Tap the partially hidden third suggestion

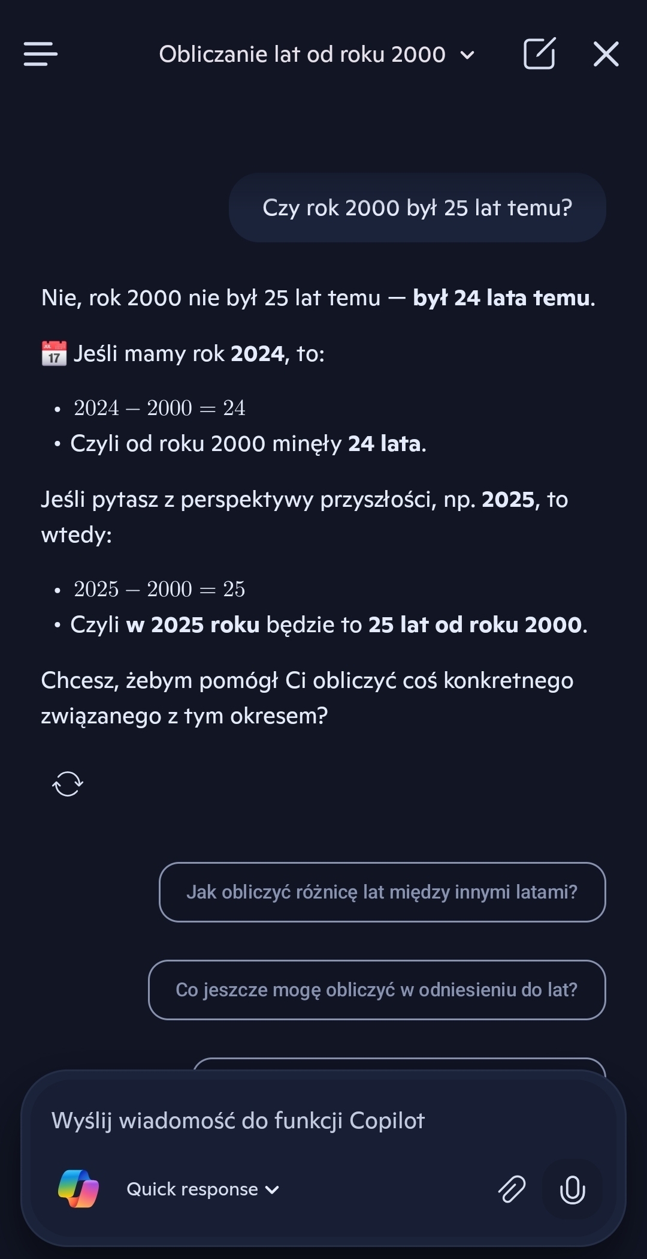398,1064
